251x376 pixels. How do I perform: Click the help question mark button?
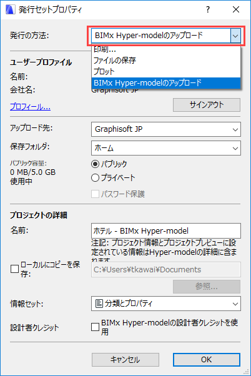tap(208, 9)
